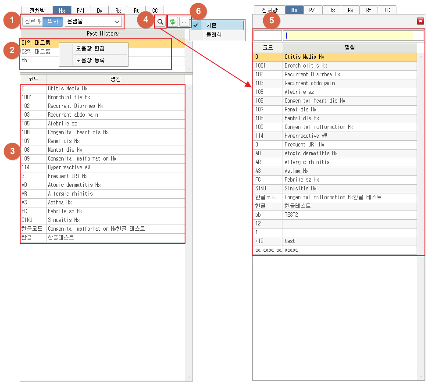Open the 전처방 tab in right panel
This screenshot has width=428, height=382.
(269, 10)
